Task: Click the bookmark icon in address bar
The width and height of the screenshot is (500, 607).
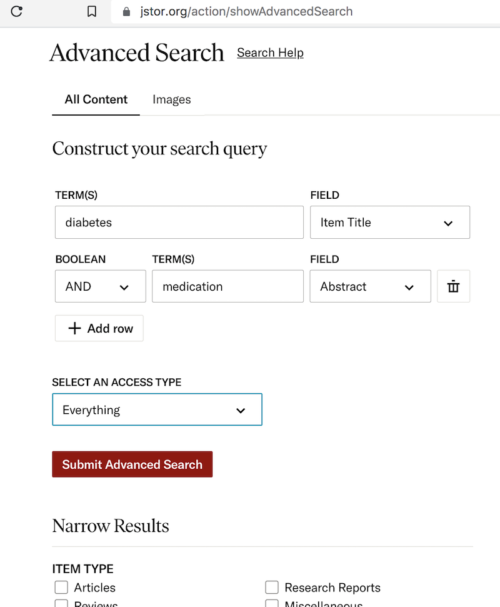Action: point(92,11)
